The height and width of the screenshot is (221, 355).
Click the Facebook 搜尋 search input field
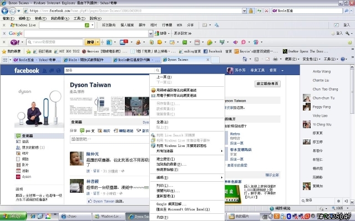point(110,70)
